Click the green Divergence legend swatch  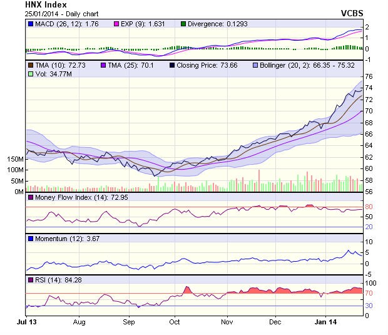(x=183, y=24)
